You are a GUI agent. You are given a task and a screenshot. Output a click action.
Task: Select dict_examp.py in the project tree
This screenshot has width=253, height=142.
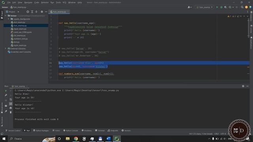(x=19, y=22)
